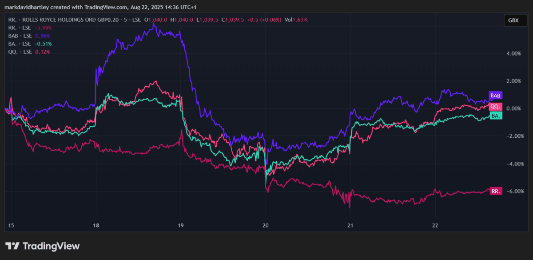
Task: Click the crimson RR. series tag
Action: pos(495,191)
